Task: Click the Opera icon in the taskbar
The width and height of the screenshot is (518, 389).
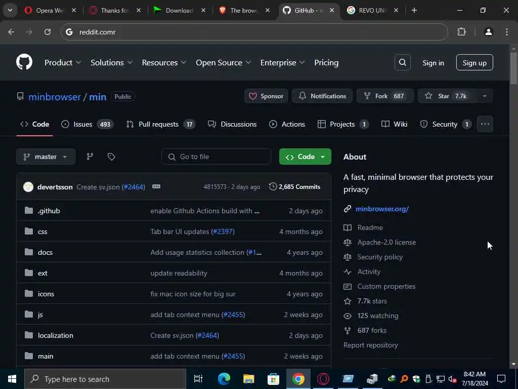Action: (x=323, y=379)
